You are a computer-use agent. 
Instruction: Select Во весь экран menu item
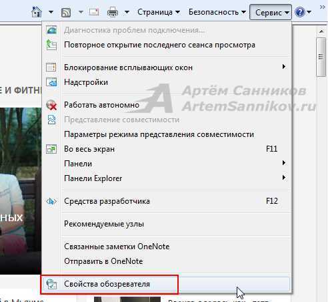pyautogui.click(x=167, y=149)
